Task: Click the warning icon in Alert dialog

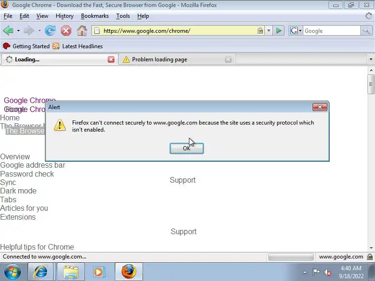Action: (x=60, y=125)
